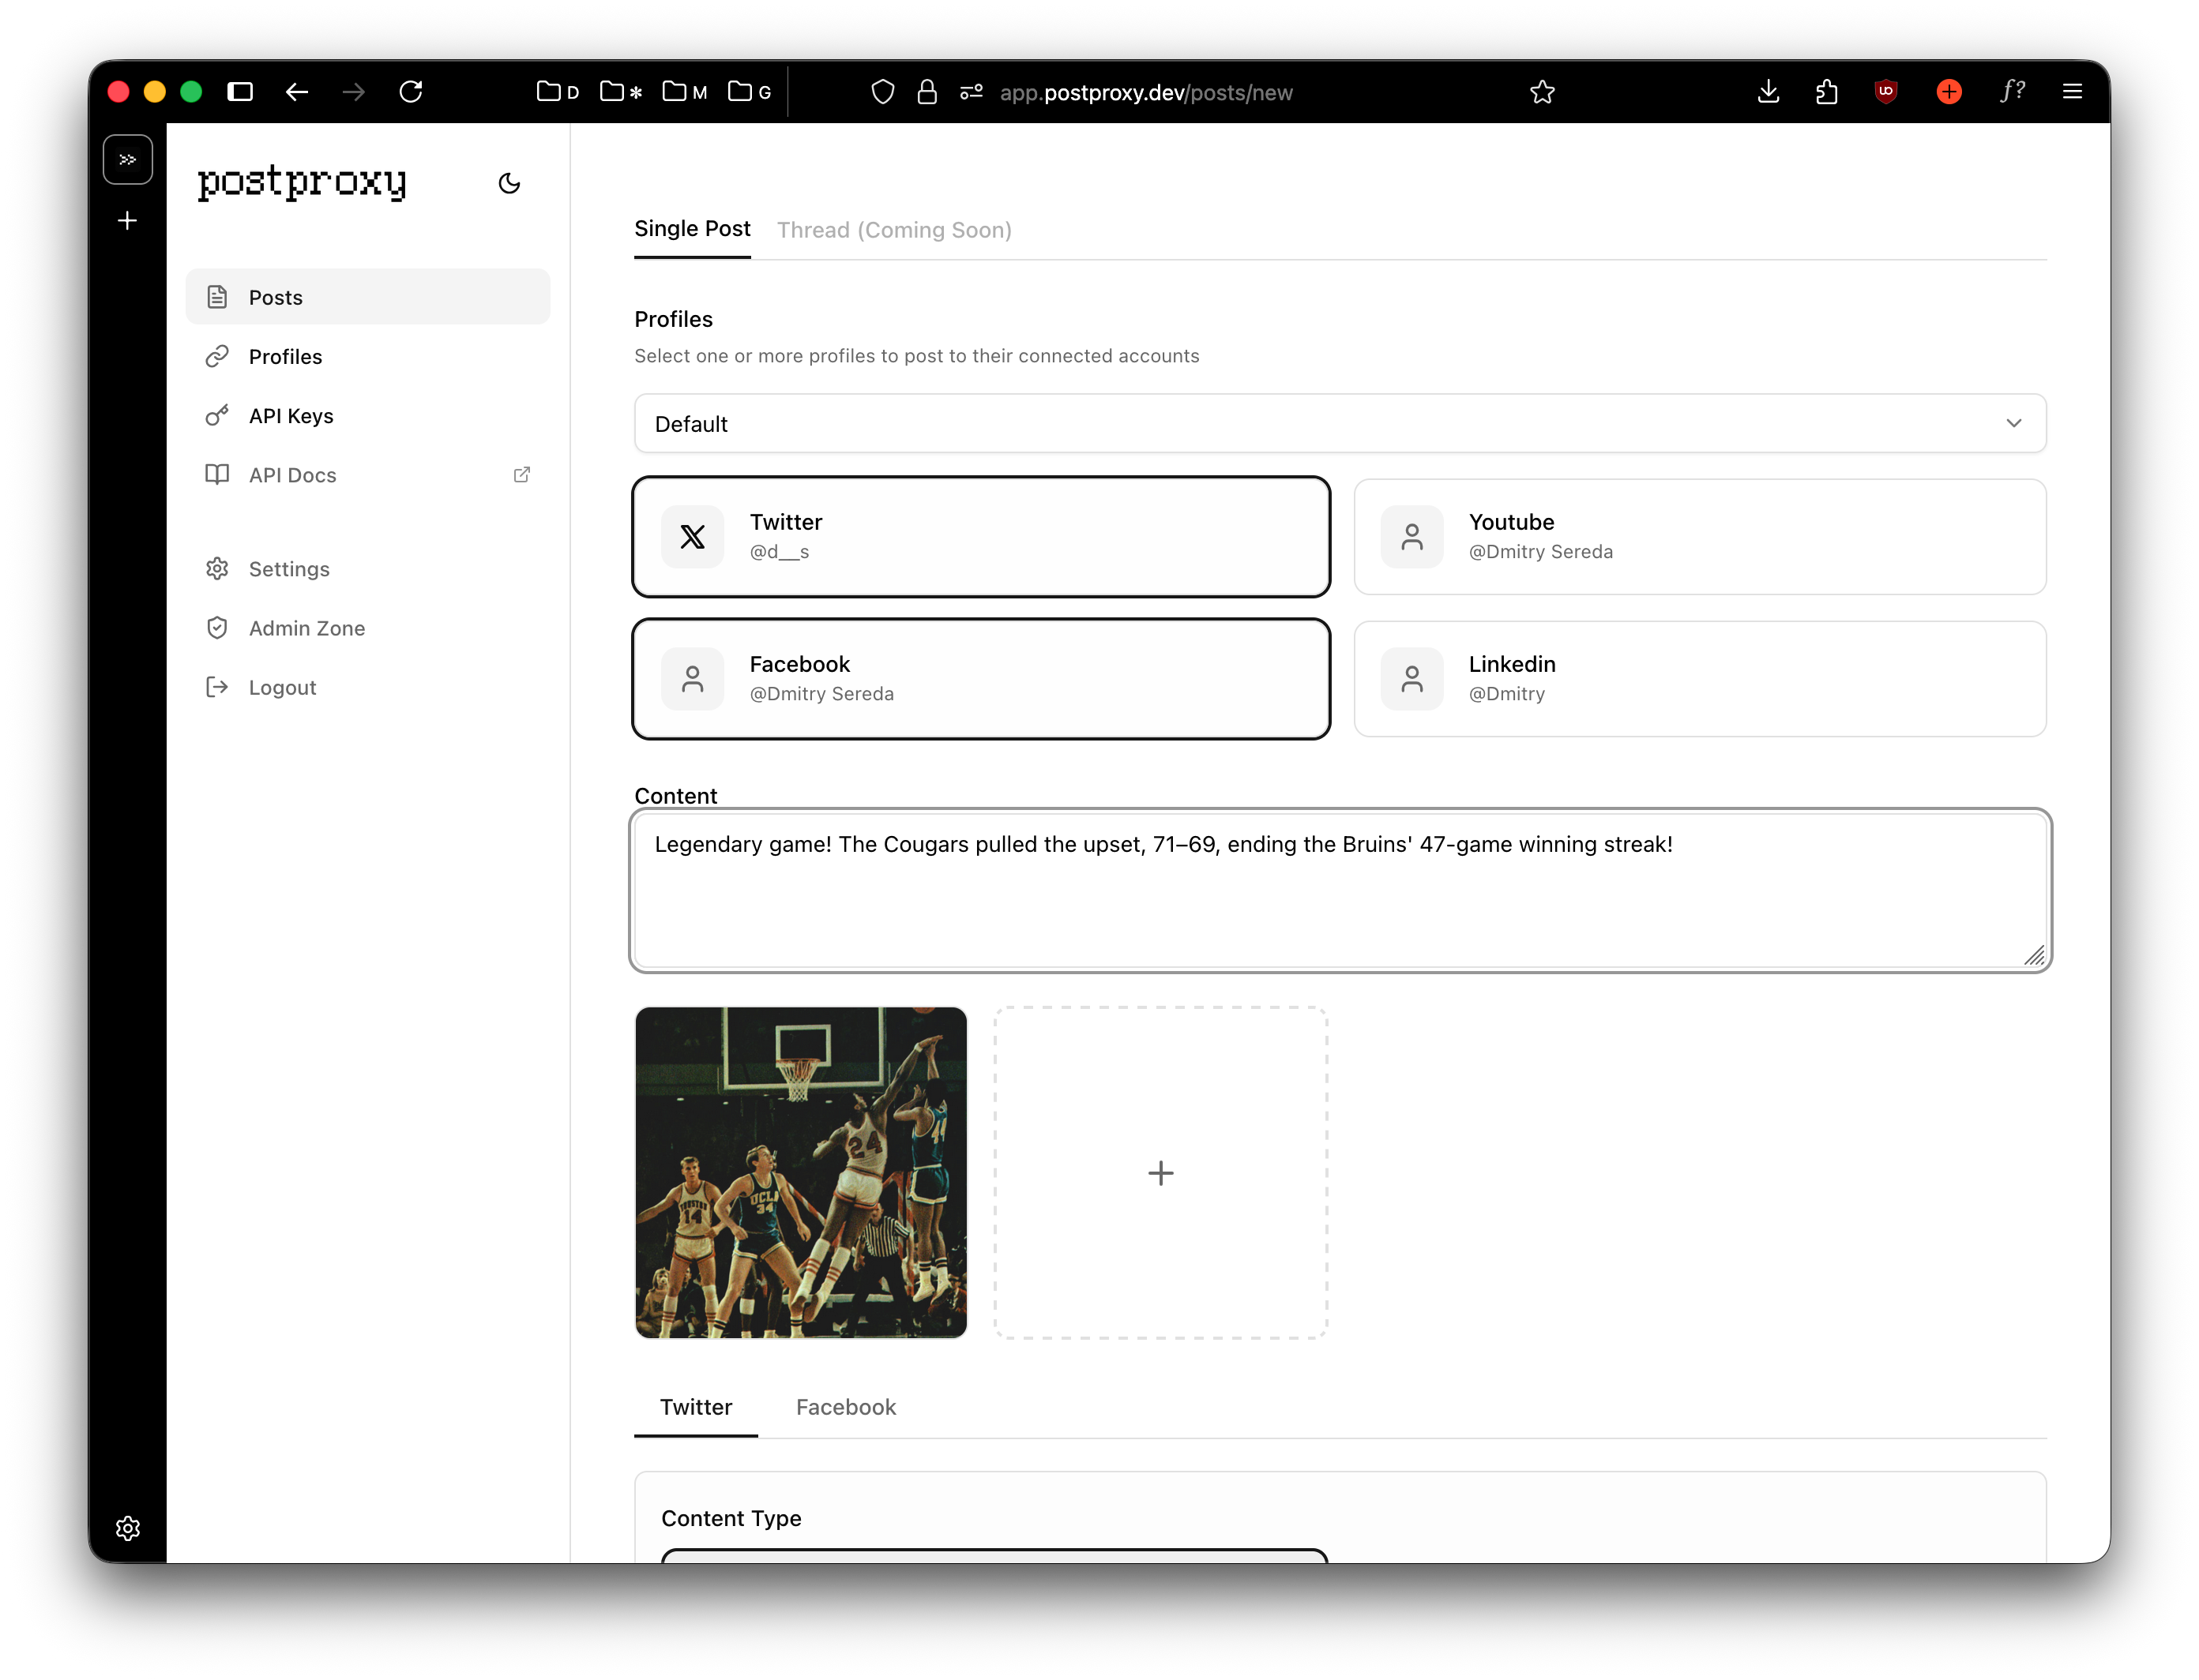Expand sidebar with double-chevron icon

click(128, 159)
